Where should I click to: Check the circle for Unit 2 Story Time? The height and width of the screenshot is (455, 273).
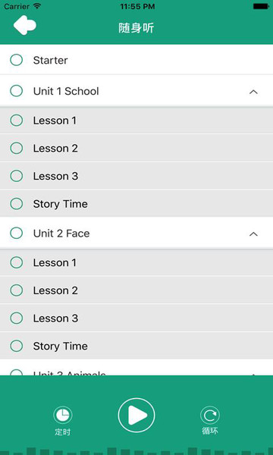click(x=16, y=346)
